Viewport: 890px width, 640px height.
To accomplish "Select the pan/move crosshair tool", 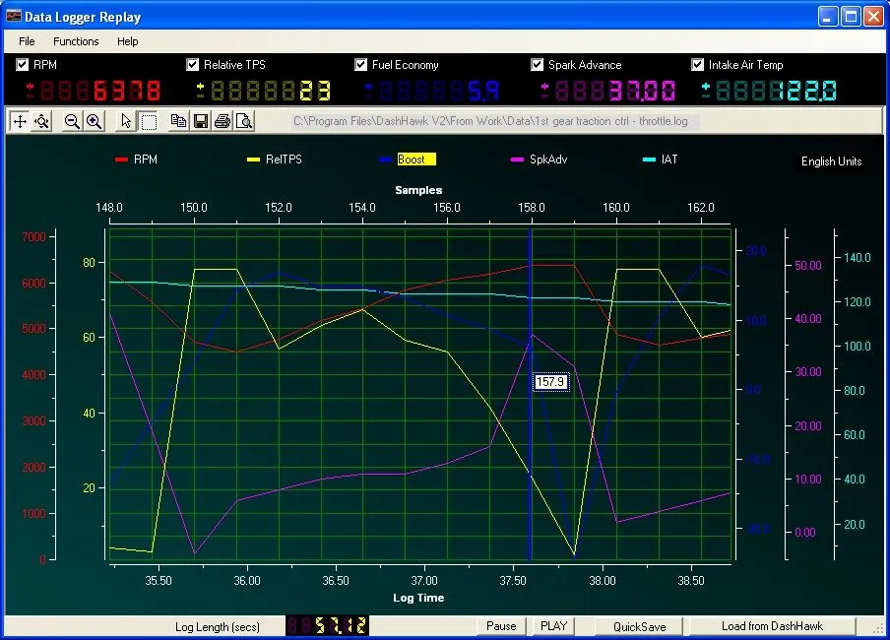I will [20, 121].
